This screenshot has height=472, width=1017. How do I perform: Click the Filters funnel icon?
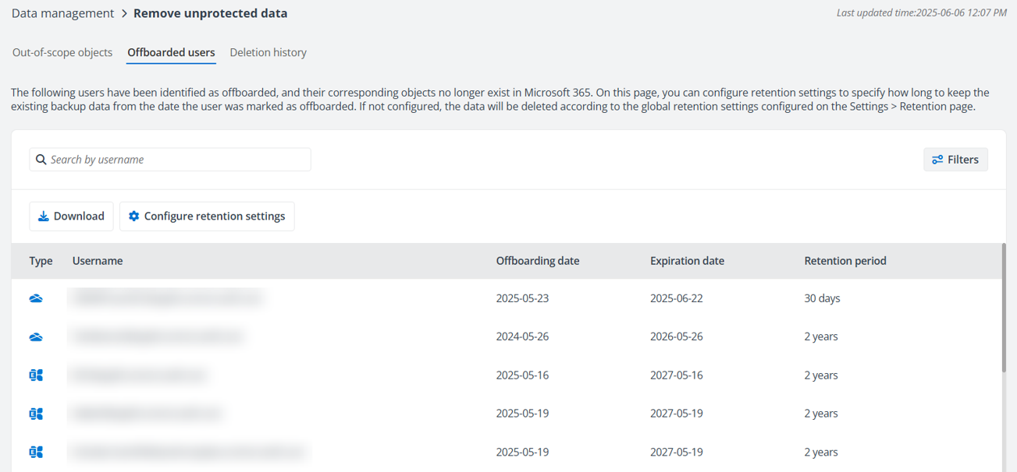tap(938, 159)
